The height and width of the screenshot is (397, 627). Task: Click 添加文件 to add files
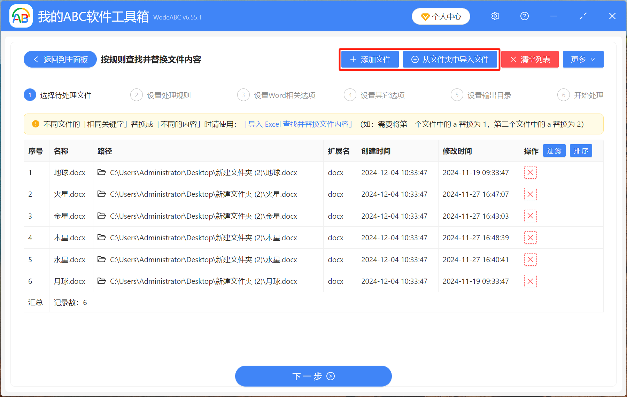click(x=370, y=60)
